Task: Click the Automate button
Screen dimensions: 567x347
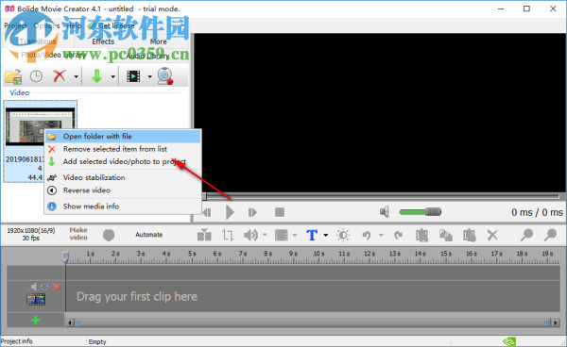Action: click(x=149, y=235)
